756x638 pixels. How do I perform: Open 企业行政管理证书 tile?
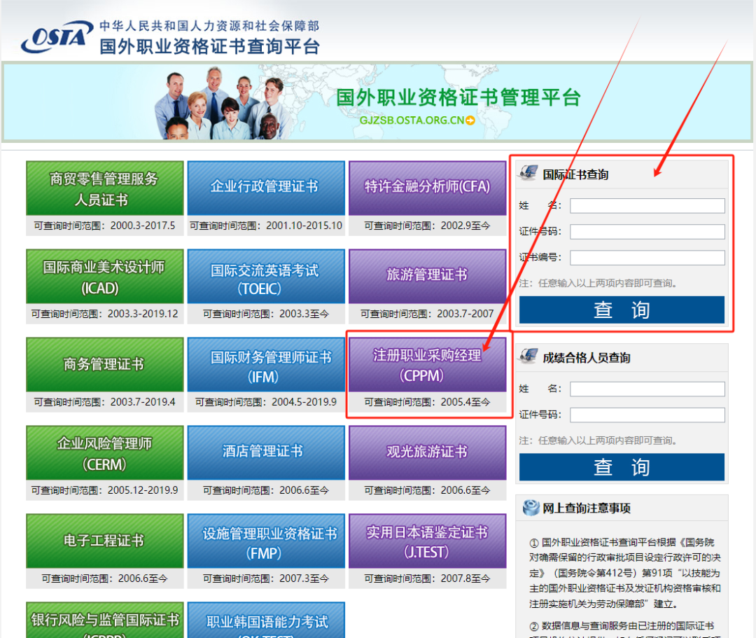pyautogui.click(x=266, y=188)
